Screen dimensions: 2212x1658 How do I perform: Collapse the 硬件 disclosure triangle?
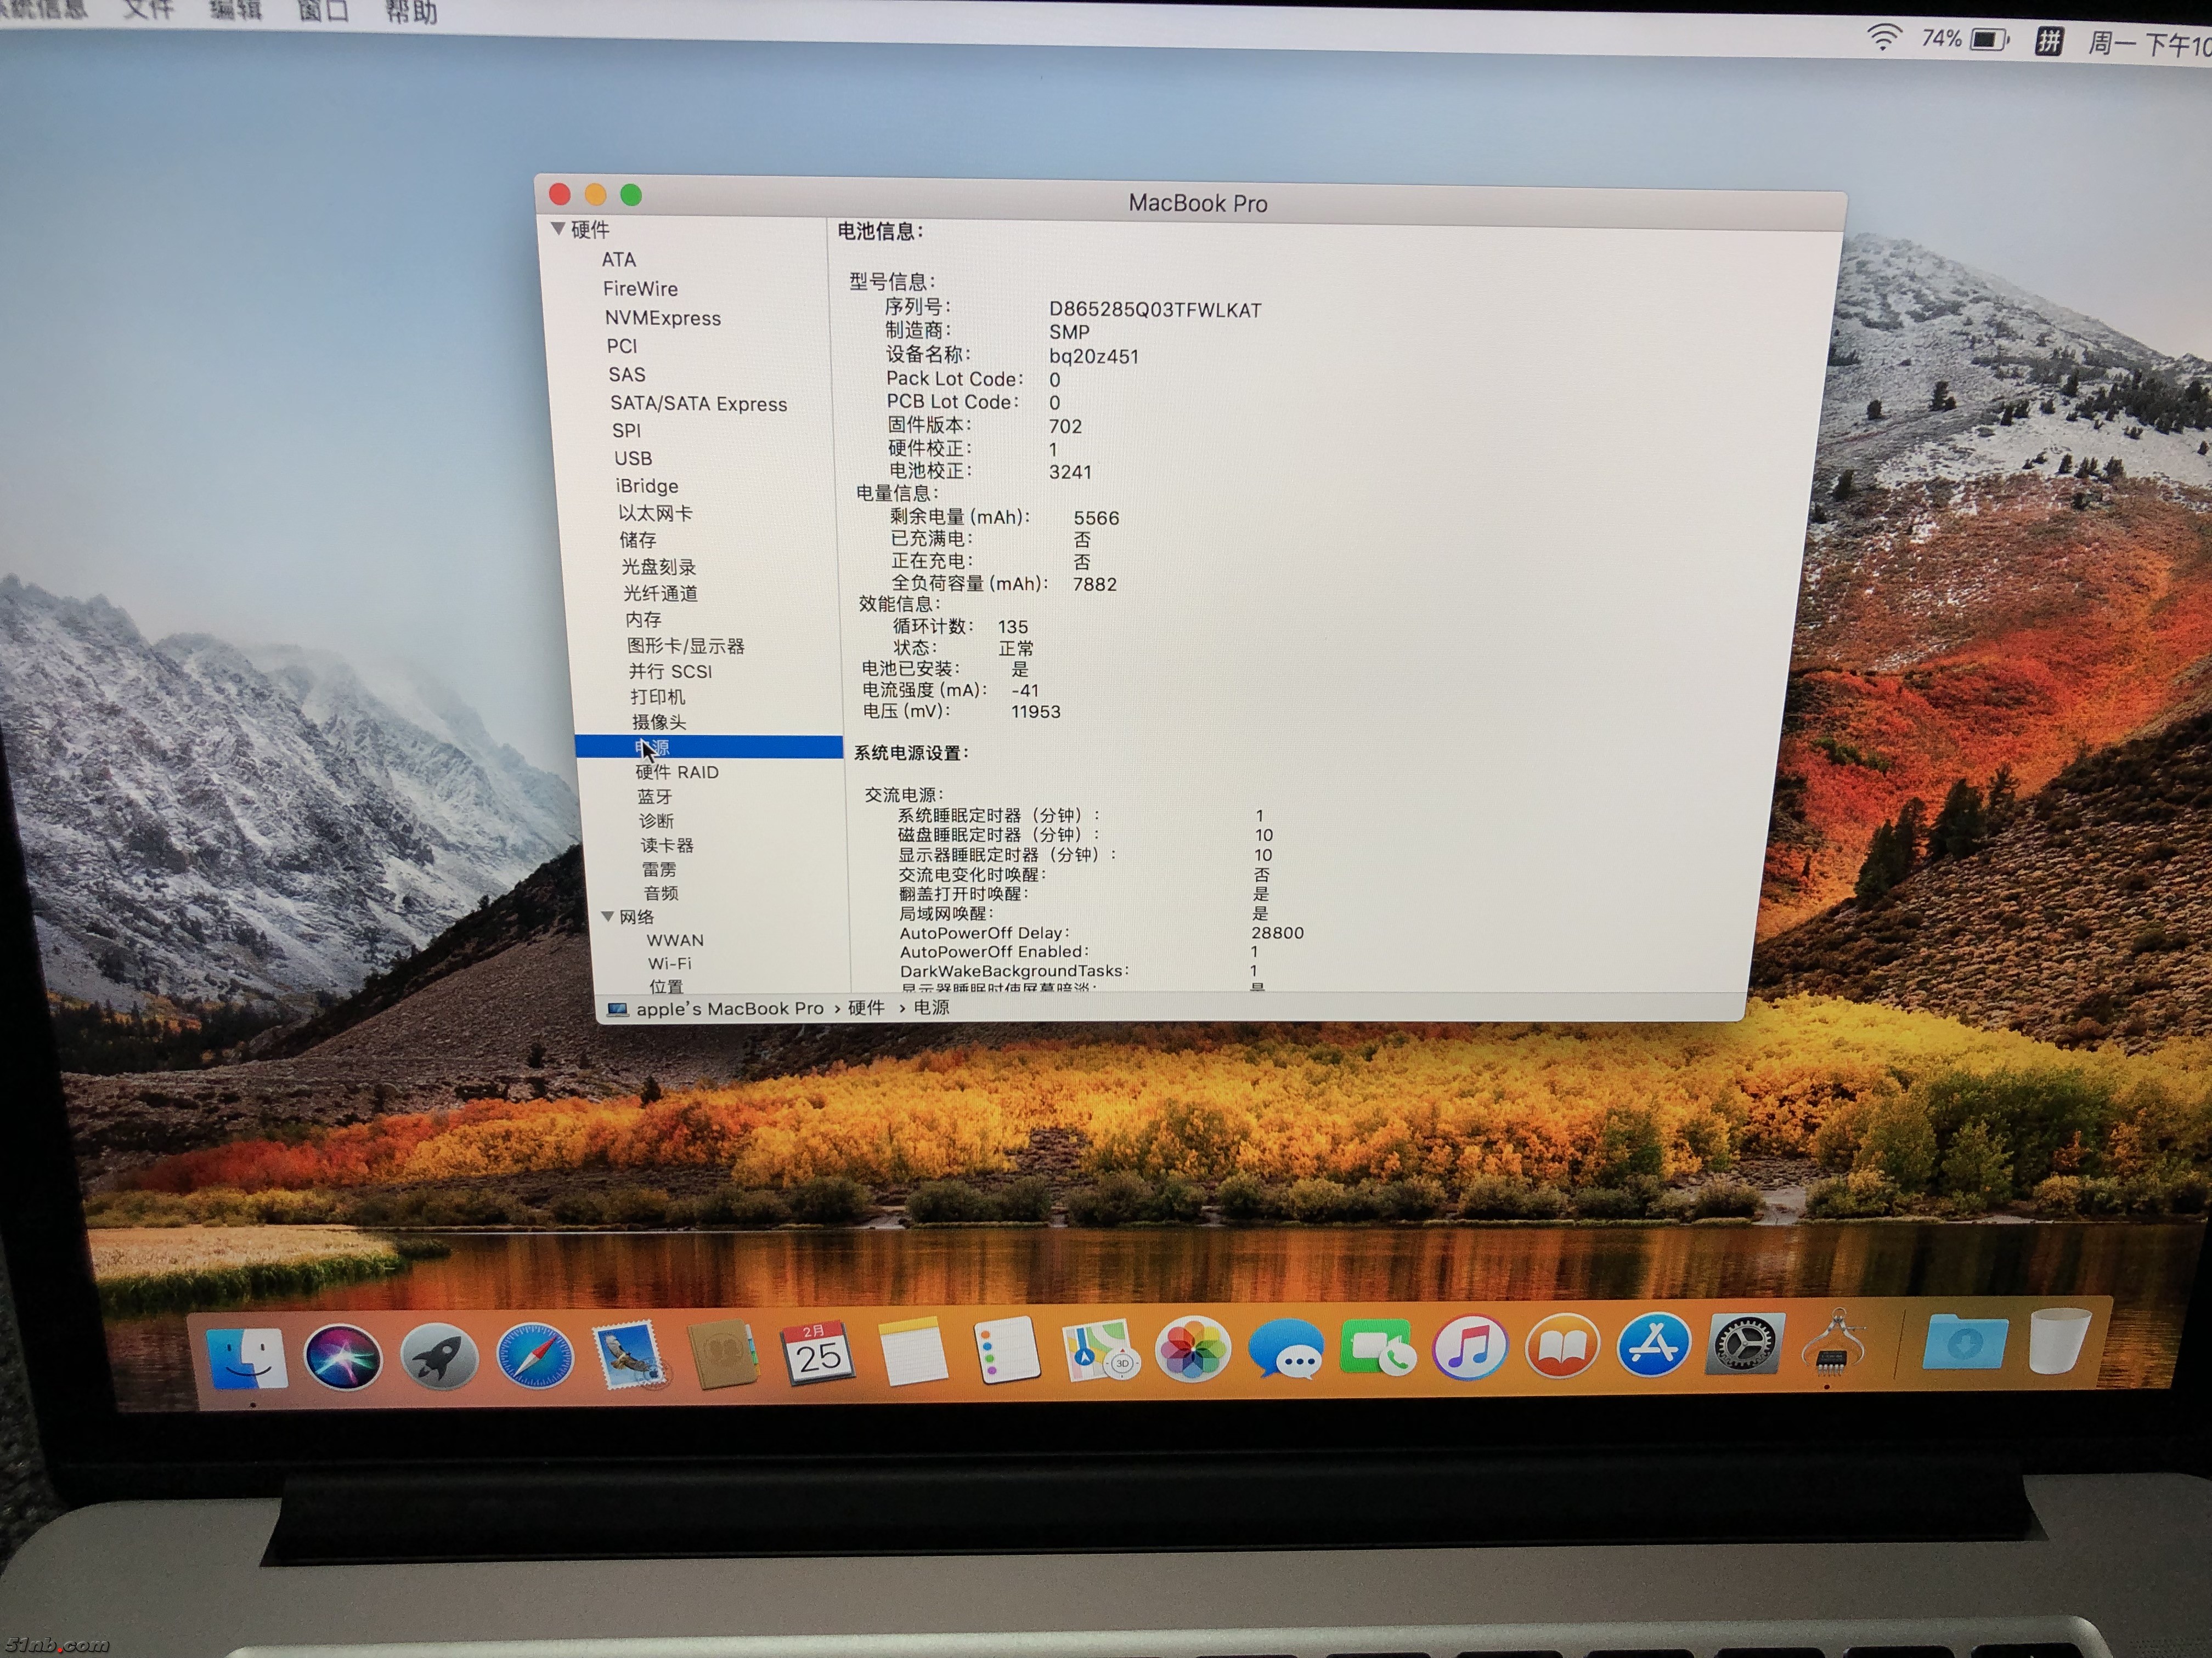coord(558,229)
